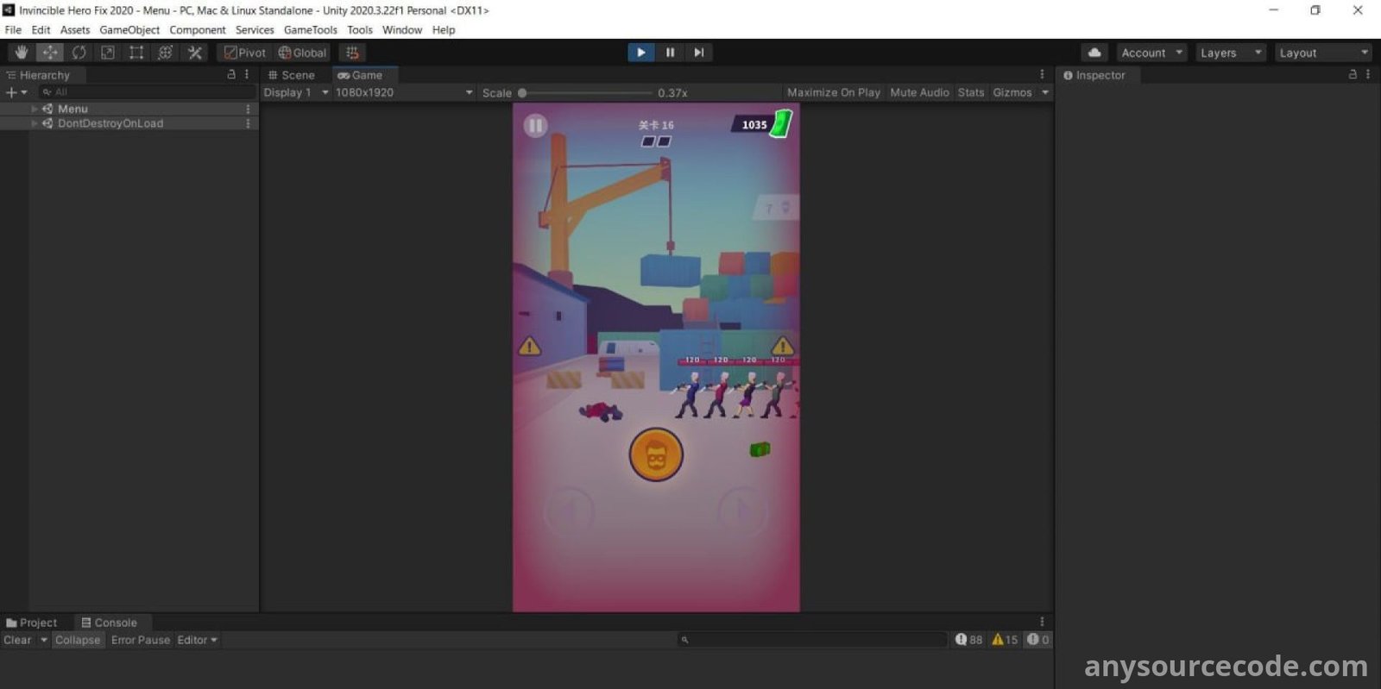Select the Rect Transform tool
The width and height of the screenshot is (1381, 689).
[136, 53]
